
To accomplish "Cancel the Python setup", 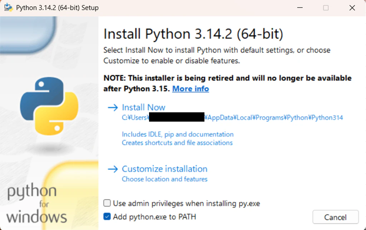I will (335, 217).
